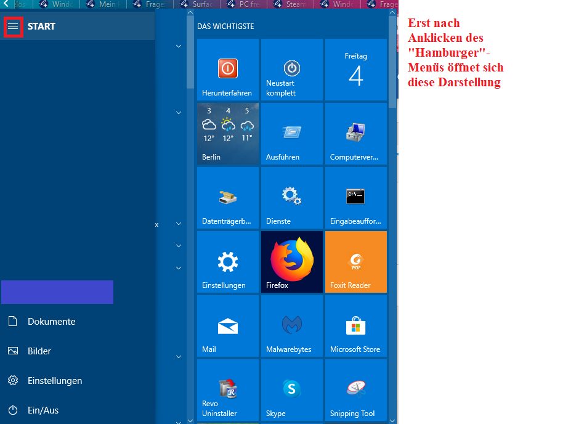Launch the Ausführen run tile
The image size is (563, 424).
pyautogui.click(x=291, y=134)
